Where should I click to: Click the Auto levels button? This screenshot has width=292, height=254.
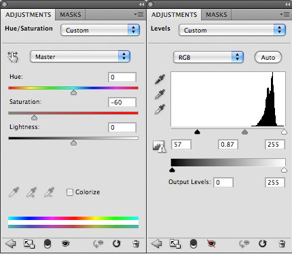268,57
